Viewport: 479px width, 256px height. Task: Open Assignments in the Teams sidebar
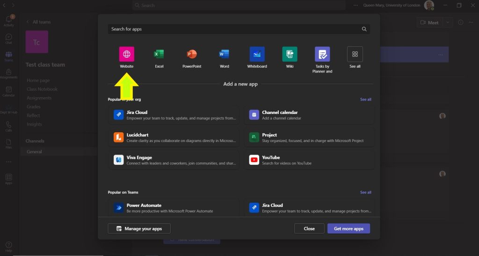8,73
